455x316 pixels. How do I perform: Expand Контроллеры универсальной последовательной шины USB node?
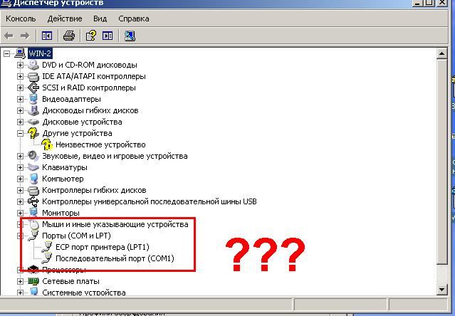click(x=20, y=202)
